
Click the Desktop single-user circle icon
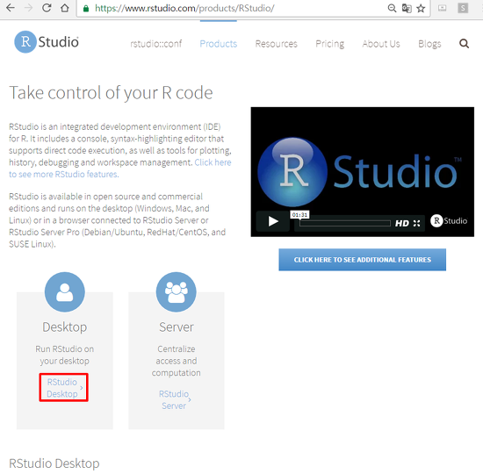tap(65, 292)
